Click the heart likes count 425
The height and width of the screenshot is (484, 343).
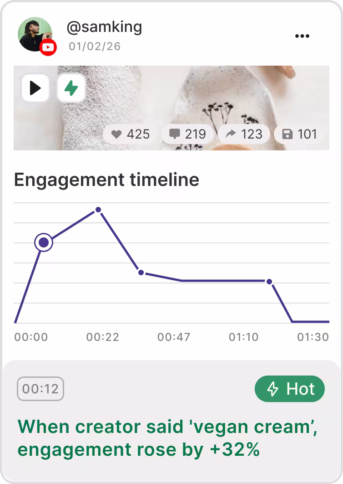[131, 134]
